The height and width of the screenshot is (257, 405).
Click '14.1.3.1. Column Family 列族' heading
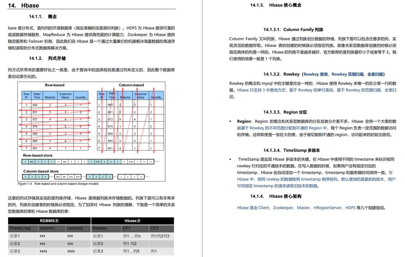click(293, 30)
